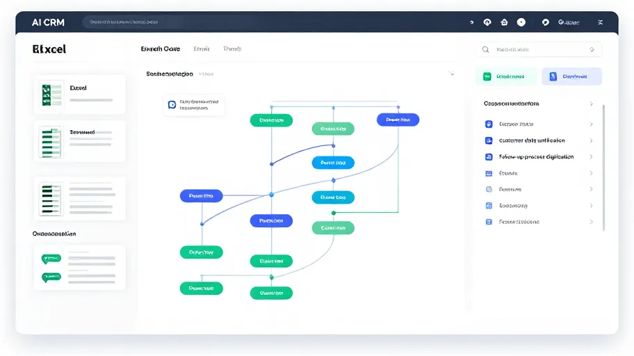Switch to the bold active first tab
Image resolution: width=634 pixels, height=356 pixels.
coord(160,49)
